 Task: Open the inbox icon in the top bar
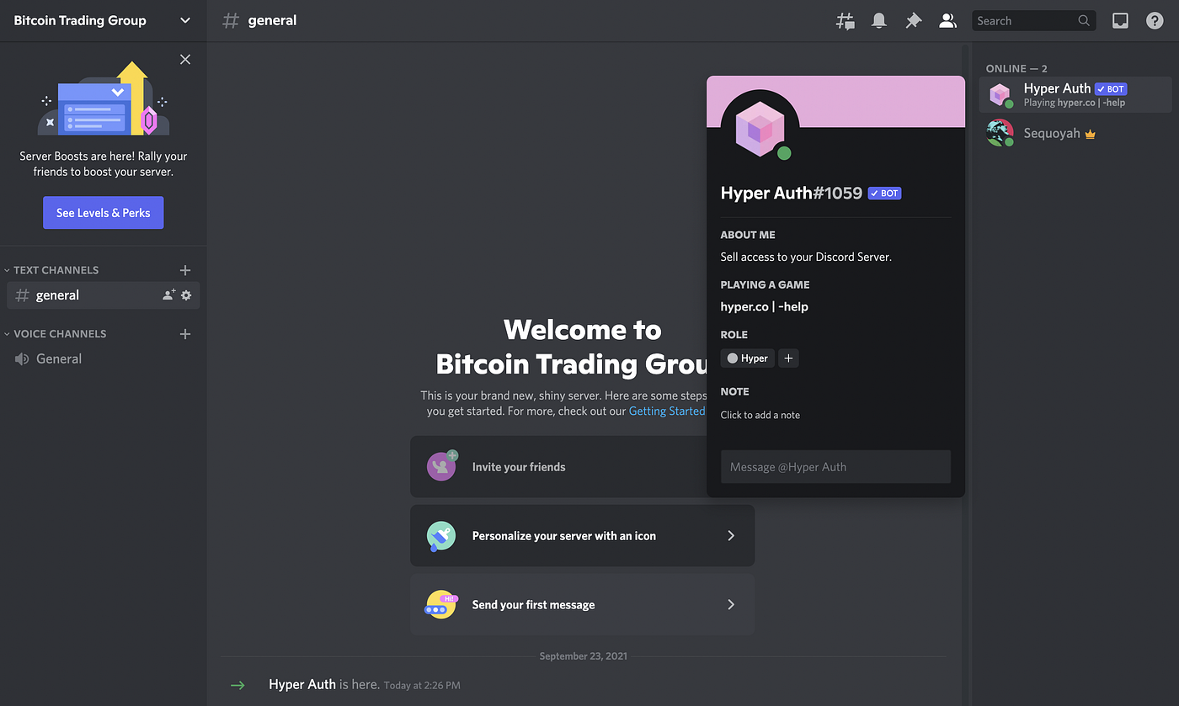click(x=1120, y=20)
